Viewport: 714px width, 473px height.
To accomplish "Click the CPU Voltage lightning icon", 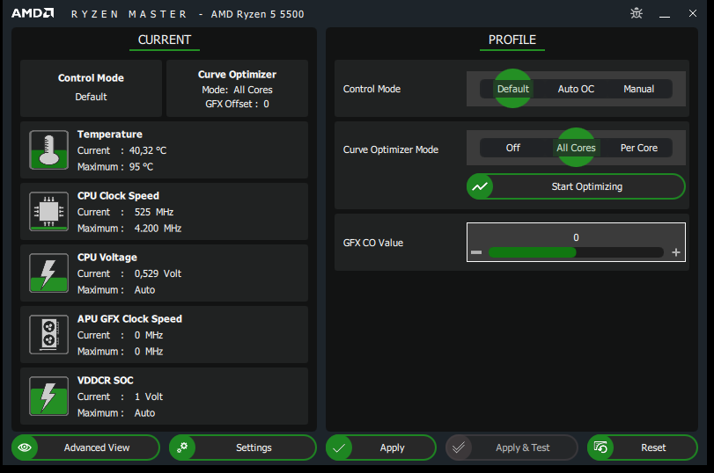I will point(48,273).
